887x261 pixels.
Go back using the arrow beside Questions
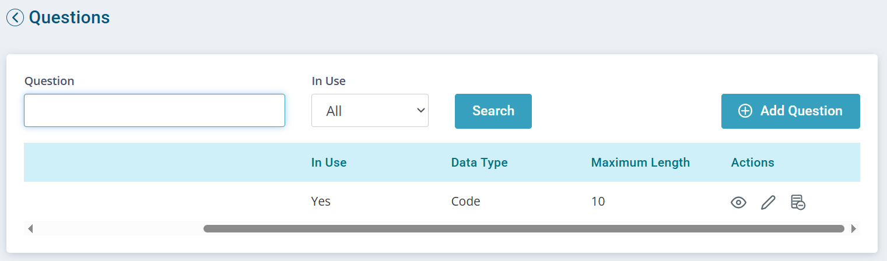click(15, 17)
